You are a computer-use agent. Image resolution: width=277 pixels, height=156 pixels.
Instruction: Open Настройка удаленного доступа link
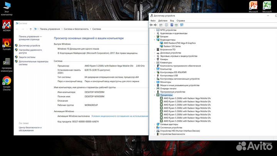(30, 51)
